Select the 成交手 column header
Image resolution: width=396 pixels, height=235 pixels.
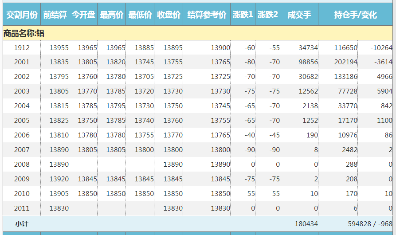(x=299, y=15)
